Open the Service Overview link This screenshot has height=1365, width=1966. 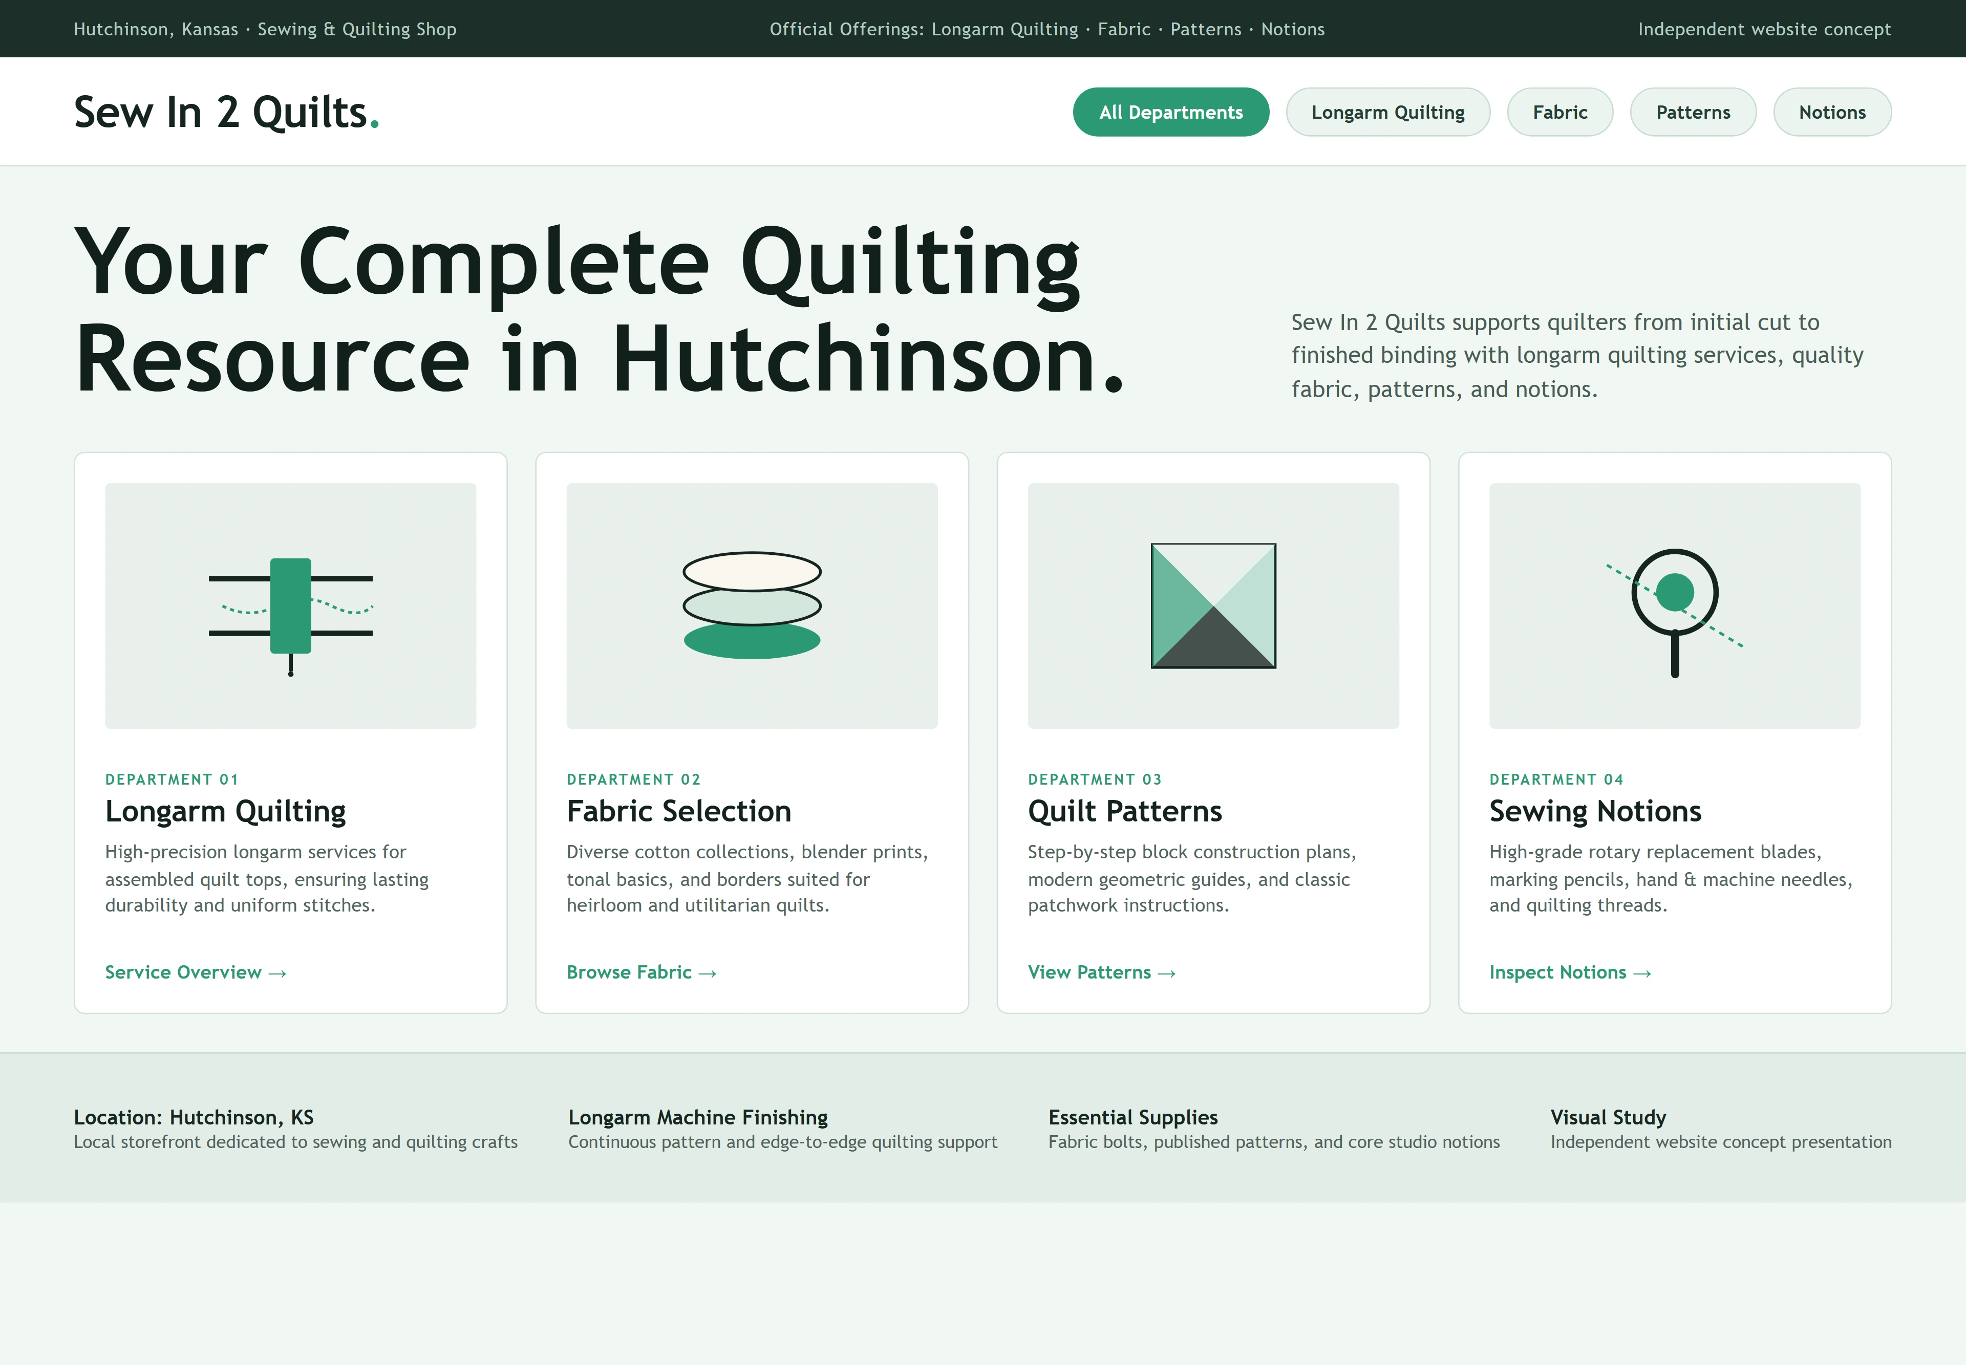(195, 972)
